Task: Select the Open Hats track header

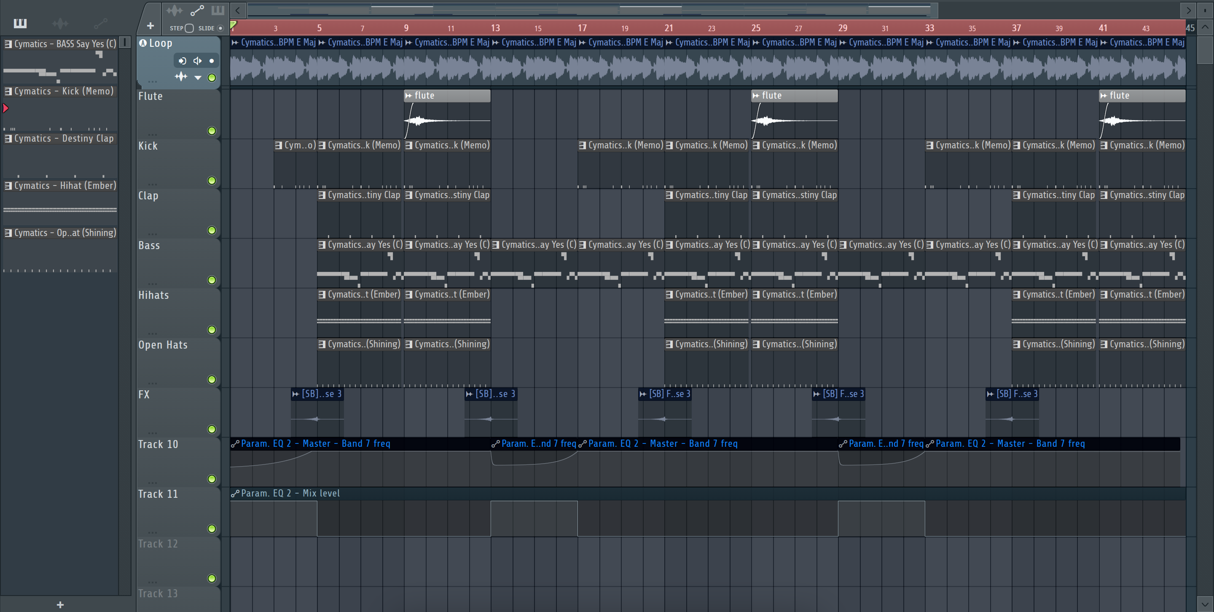Action: 178,363
